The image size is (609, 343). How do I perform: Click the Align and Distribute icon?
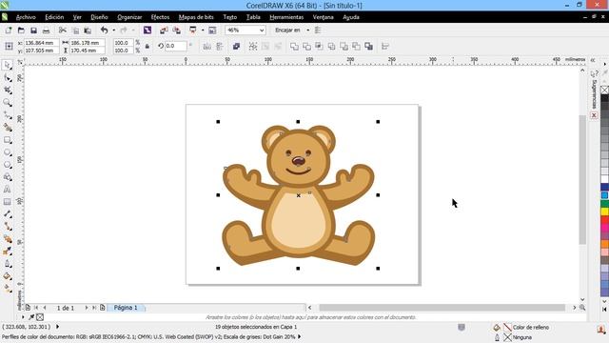coord(385,47)
